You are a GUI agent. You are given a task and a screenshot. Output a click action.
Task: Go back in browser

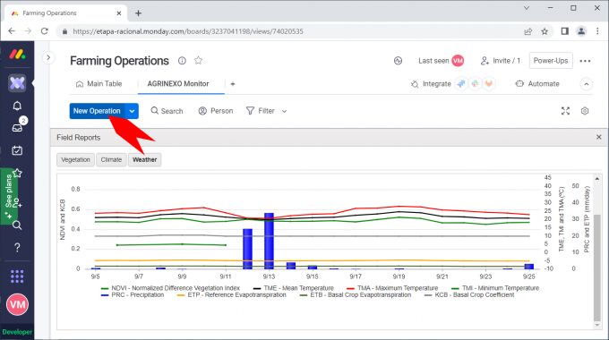12,31
